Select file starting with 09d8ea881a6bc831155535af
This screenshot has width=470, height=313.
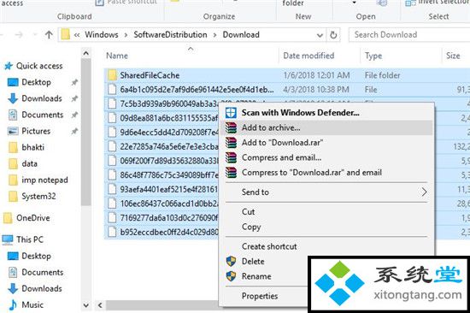point(162,118)
